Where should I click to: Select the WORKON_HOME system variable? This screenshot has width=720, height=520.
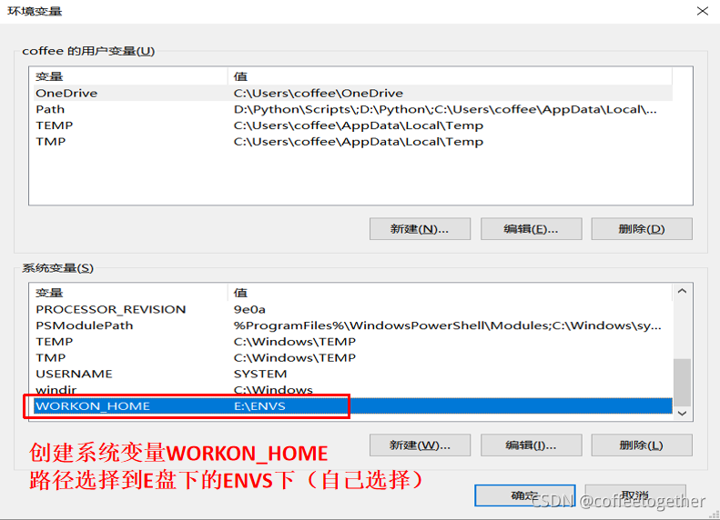[x=352, y=406]
